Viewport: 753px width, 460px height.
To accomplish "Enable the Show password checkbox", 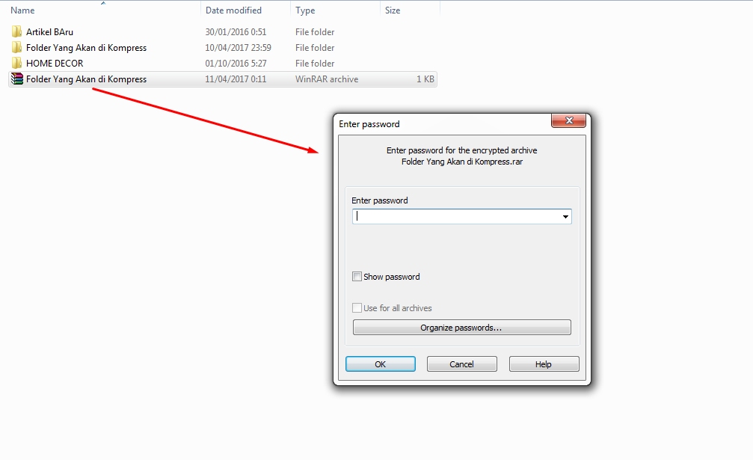I will click(x=357, y=277).
